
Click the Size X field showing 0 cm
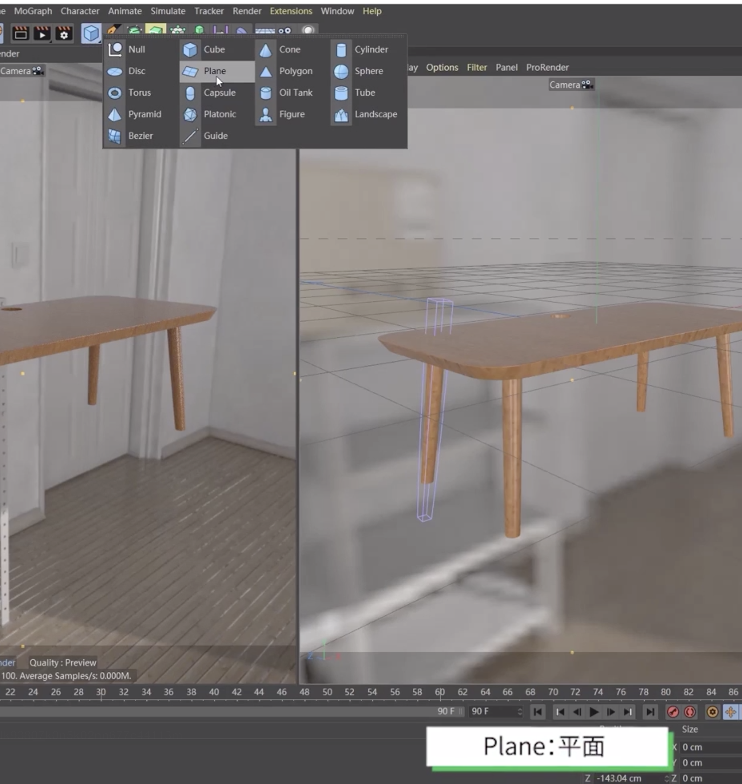pos(712,747)
